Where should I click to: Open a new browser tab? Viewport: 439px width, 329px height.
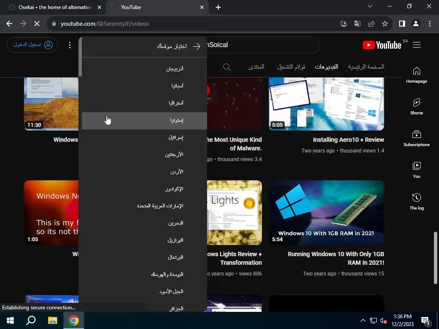click(x=218, y=7)
